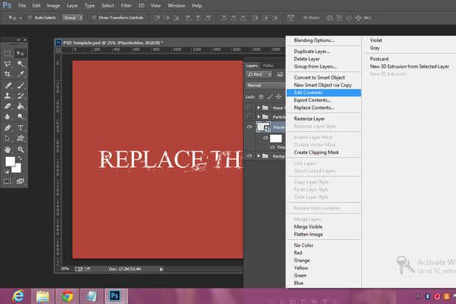Viewport: 456px width, 304px height.
Task: Select the Hand tool
Action: point(8,149)
